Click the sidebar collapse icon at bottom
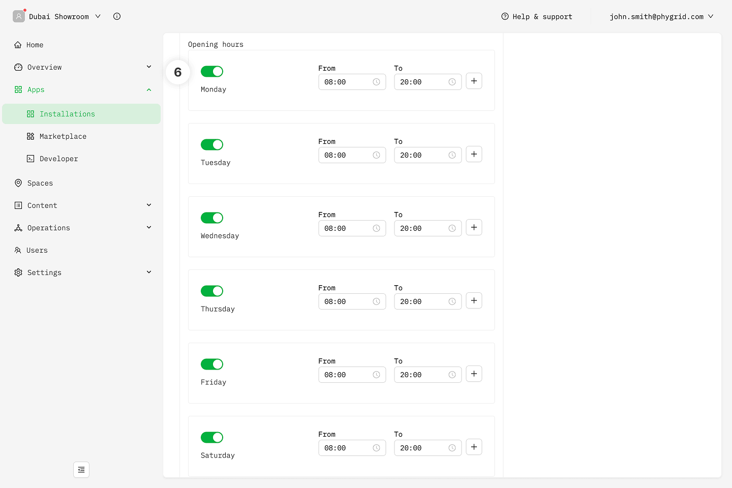Image resolution: width=732 pixels, height=488 pixels. tap(81, 470)
